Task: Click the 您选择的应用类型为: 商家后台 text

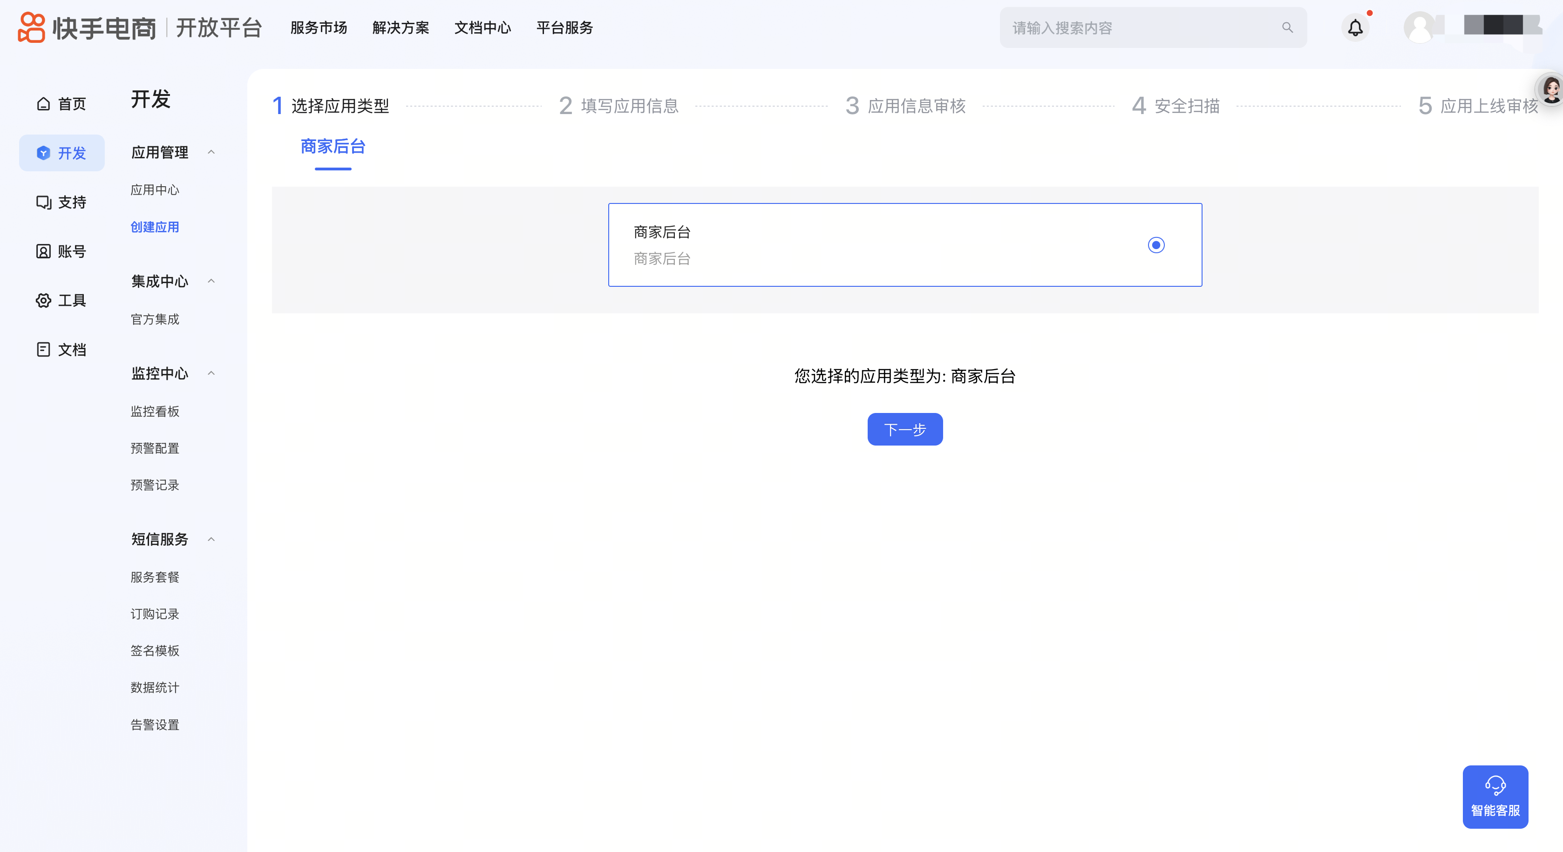Action: pos(904,377)
